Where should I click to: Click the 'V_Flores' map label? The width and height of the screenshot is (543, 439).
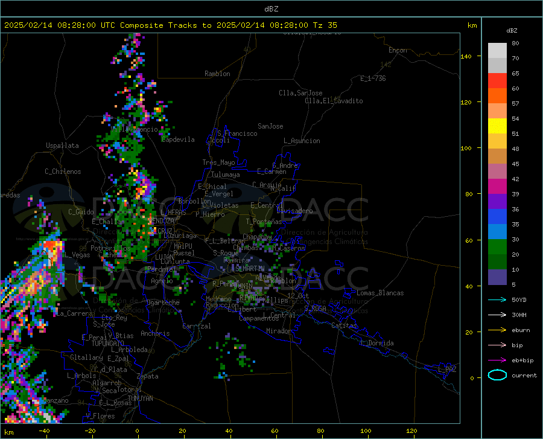click(x=100, y=416)
